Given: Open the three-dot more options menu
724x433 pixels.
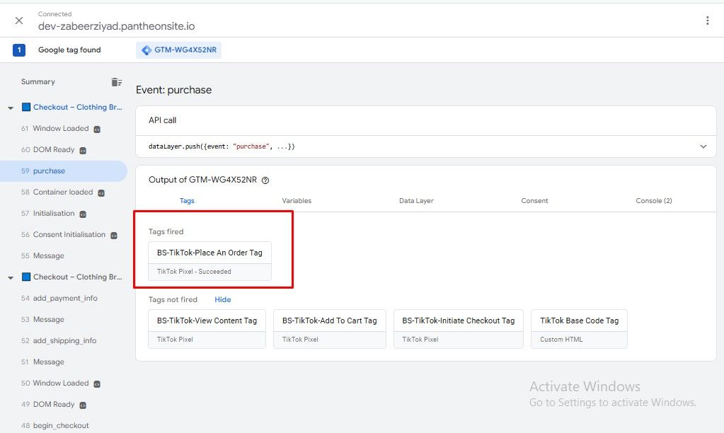Looking at the screenshot, I should click(707, 21).
